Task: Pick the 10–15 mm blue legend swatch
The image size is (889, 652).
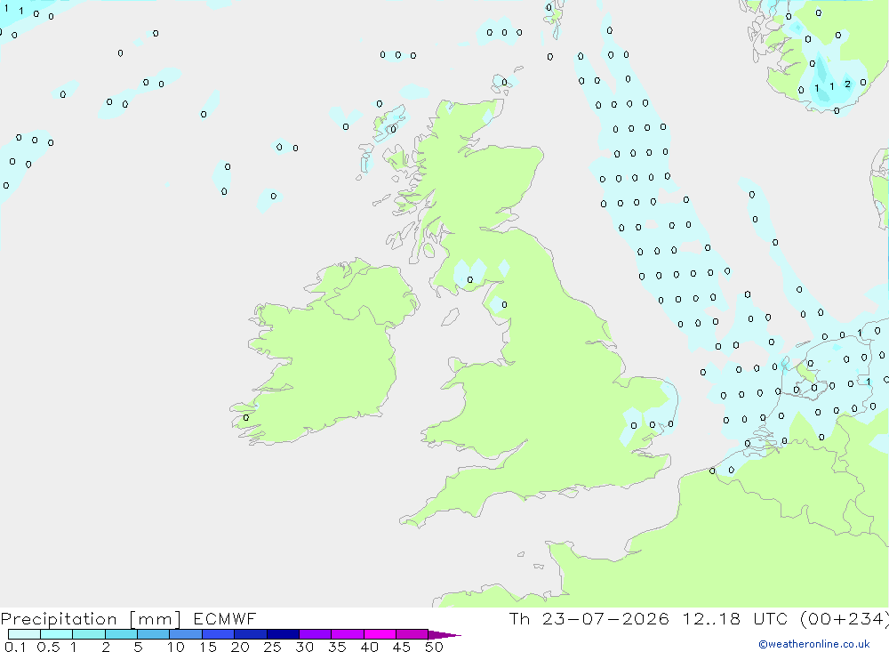Action: [x=186, y=634]
